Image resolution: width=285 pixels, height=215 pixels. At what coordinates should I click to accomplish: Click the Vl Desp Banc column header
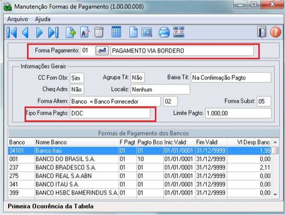tap(249, 142)
